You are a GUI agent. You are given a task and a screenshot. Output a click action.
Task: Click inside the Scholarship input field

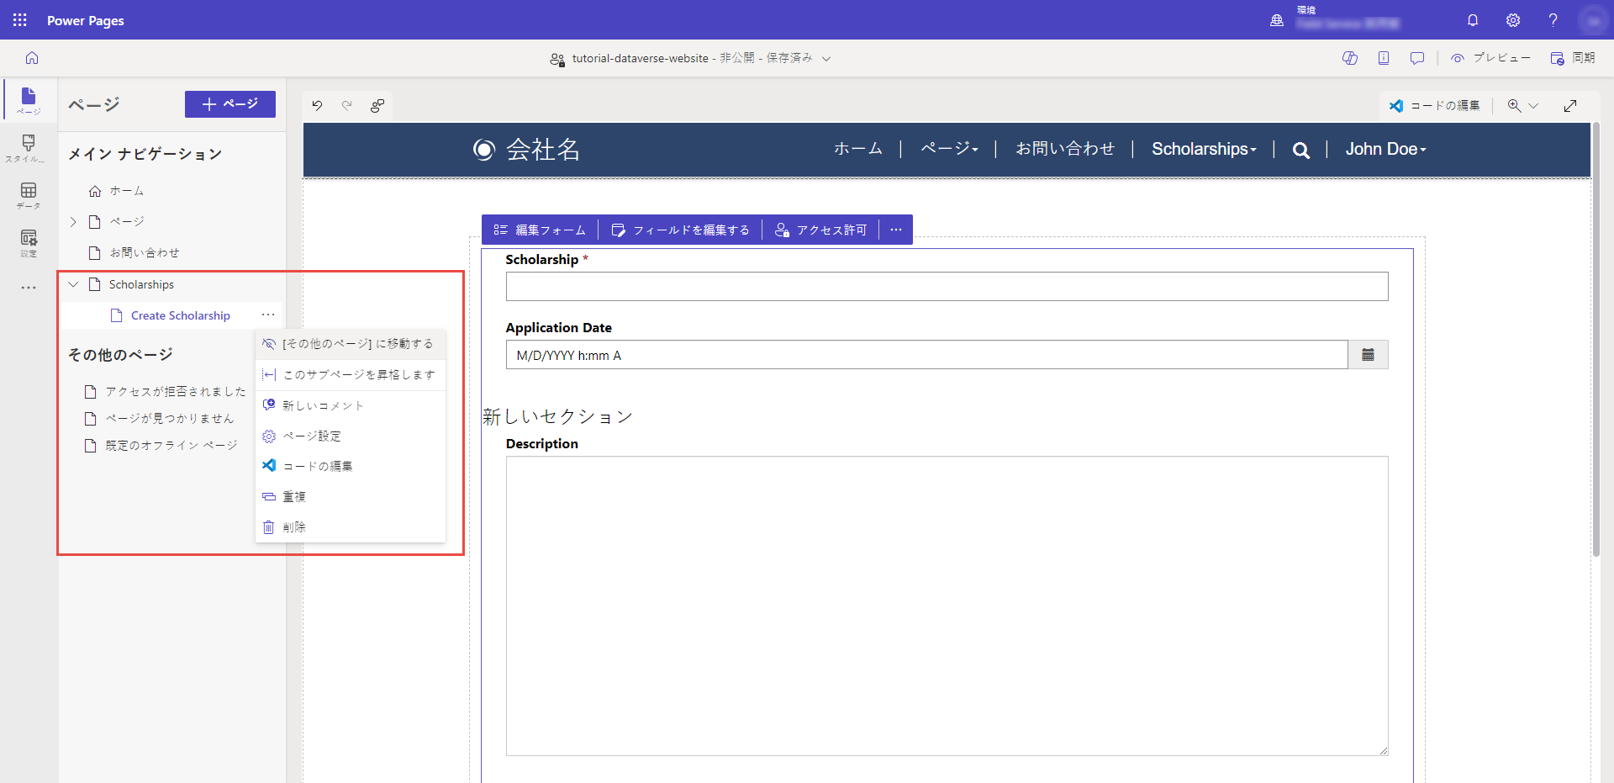[946, 286]
